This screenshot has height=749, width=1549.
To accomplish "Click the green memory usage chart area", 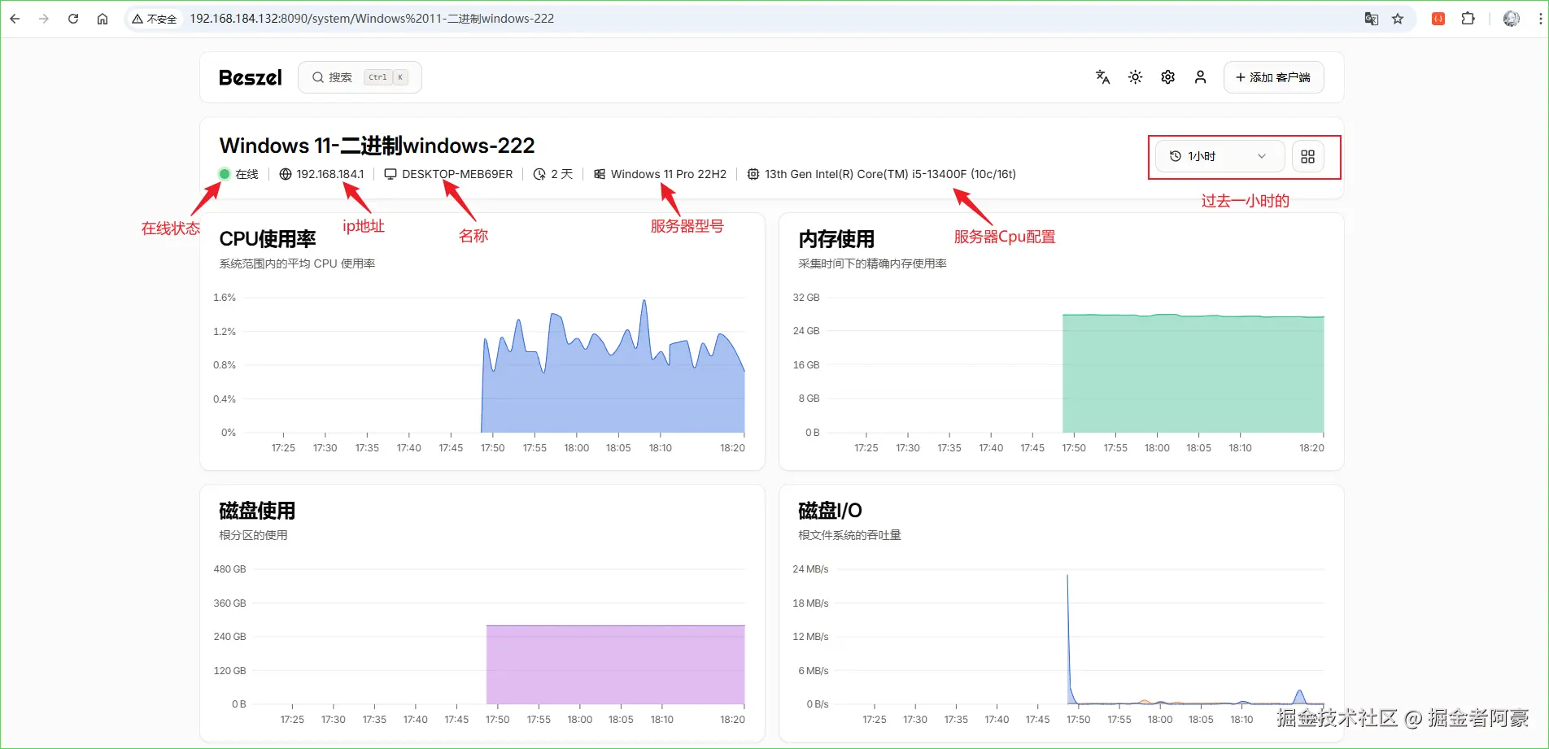I will 1193,374.
